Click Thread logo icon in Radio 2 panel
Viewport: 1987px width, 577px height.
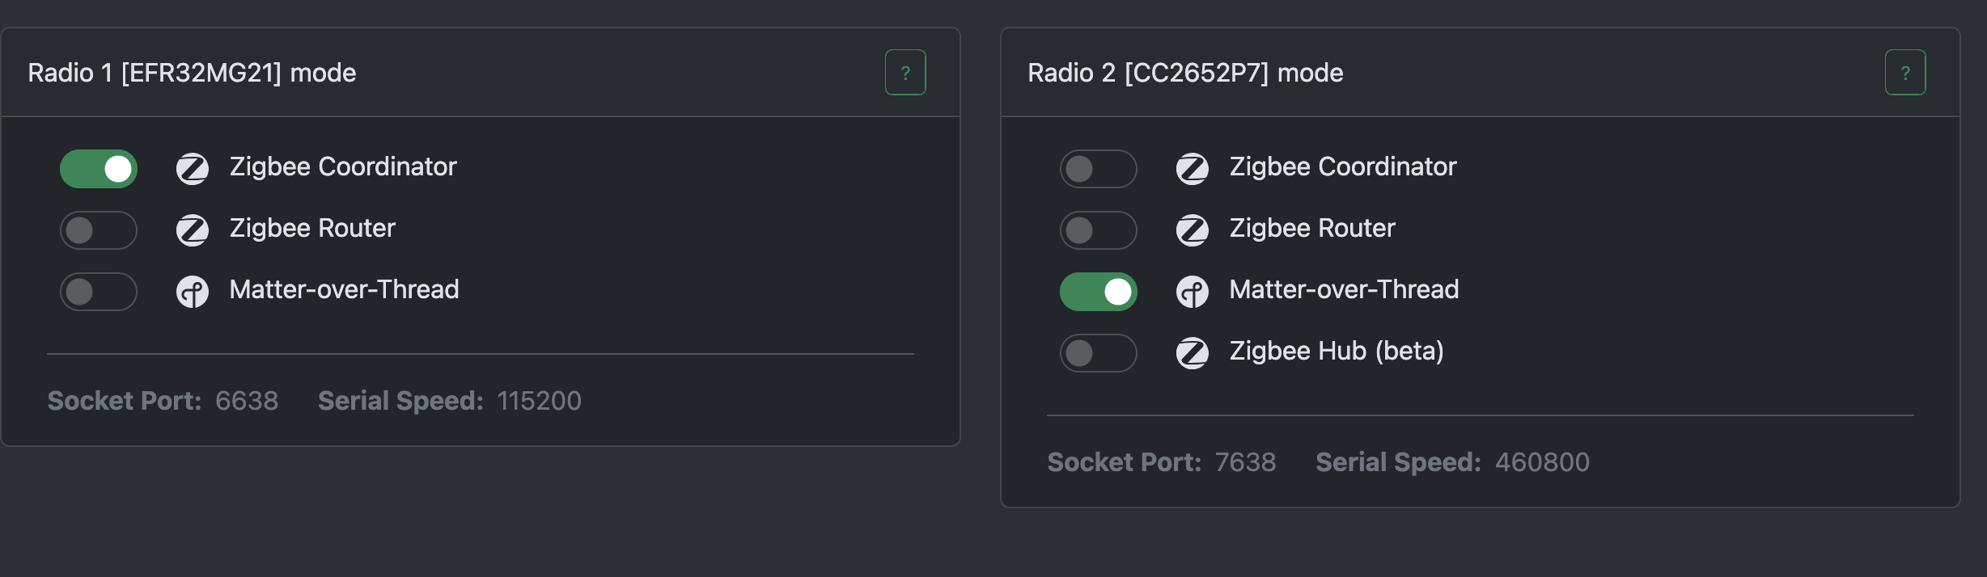1193,292
